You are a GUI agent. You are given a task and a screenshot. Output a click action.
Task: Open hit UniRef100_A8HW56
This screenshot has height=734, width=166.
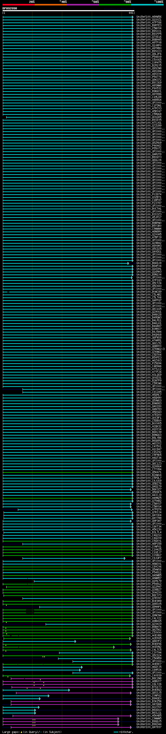pyautogui.click(x=149, y=17)
